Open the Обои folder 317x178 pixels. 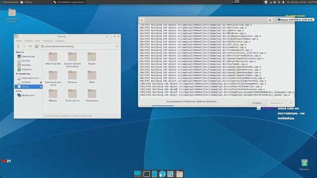coord(92,77)
